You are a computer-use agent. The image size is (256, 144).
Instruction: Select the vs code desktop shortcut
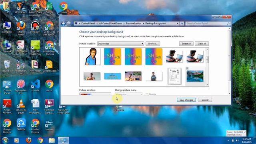tap(35, 86)
